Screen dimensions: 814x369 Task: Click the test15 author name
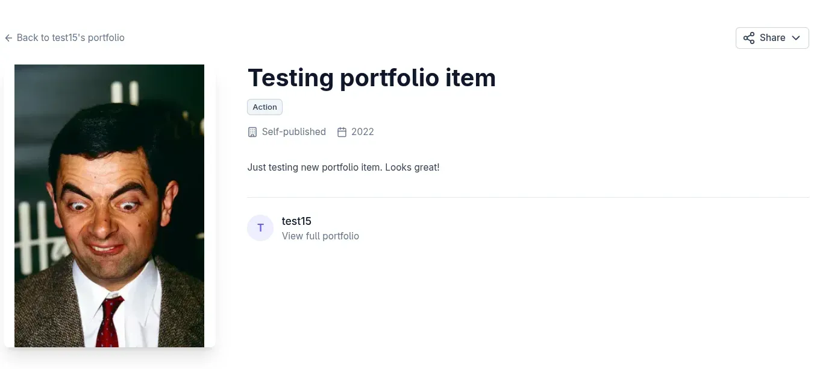point(296,221)
